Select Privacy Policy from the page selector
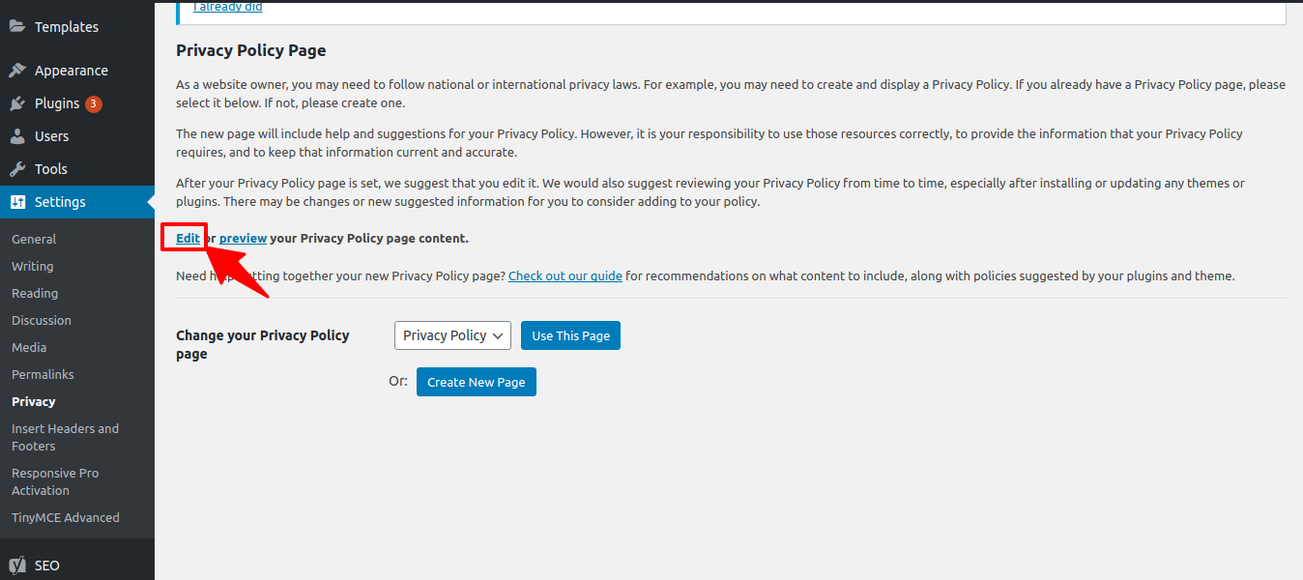Image resolution: width=1303 pixels, height=580 pixels. (x=451, y=335)
